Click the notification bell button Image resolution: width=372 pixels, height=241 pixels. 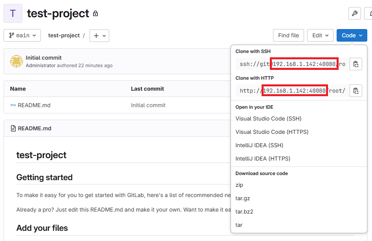point(368,13)
